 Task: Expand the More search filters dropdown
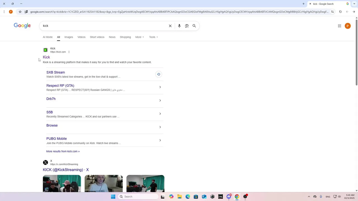(140, 37)
